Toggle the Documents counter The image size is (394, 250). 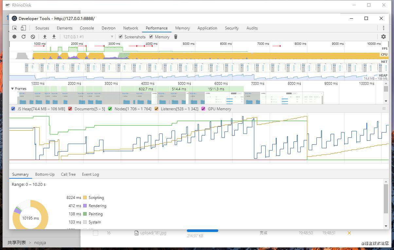click(70, 109)
